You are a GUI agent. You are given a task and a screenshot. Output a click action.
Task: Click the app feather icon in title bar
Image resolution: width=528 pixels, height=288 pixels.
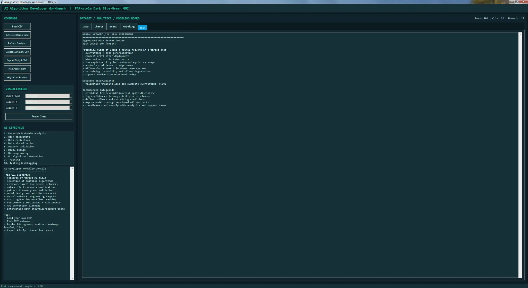point(2,2)
